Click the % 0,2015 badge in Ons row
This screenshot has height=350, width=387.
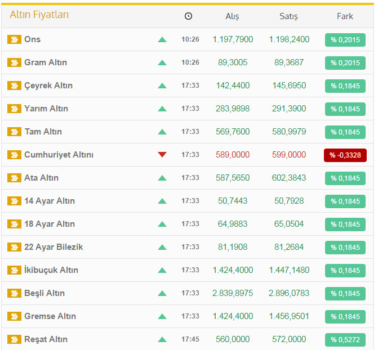[345, 40]
